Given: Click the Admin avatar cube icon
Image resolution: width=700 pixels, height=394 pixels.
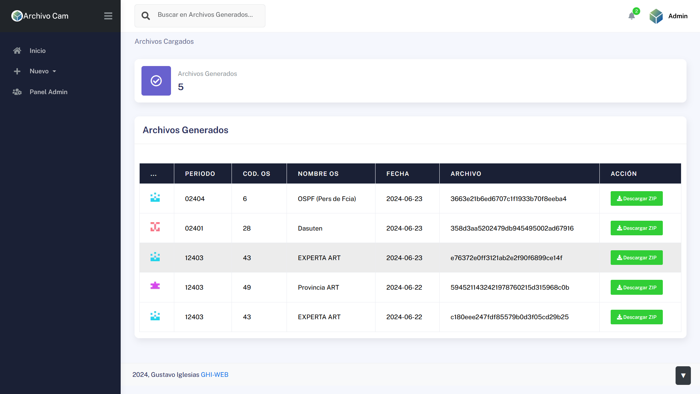Looking at the screenshot, I should tap(656, 16).
